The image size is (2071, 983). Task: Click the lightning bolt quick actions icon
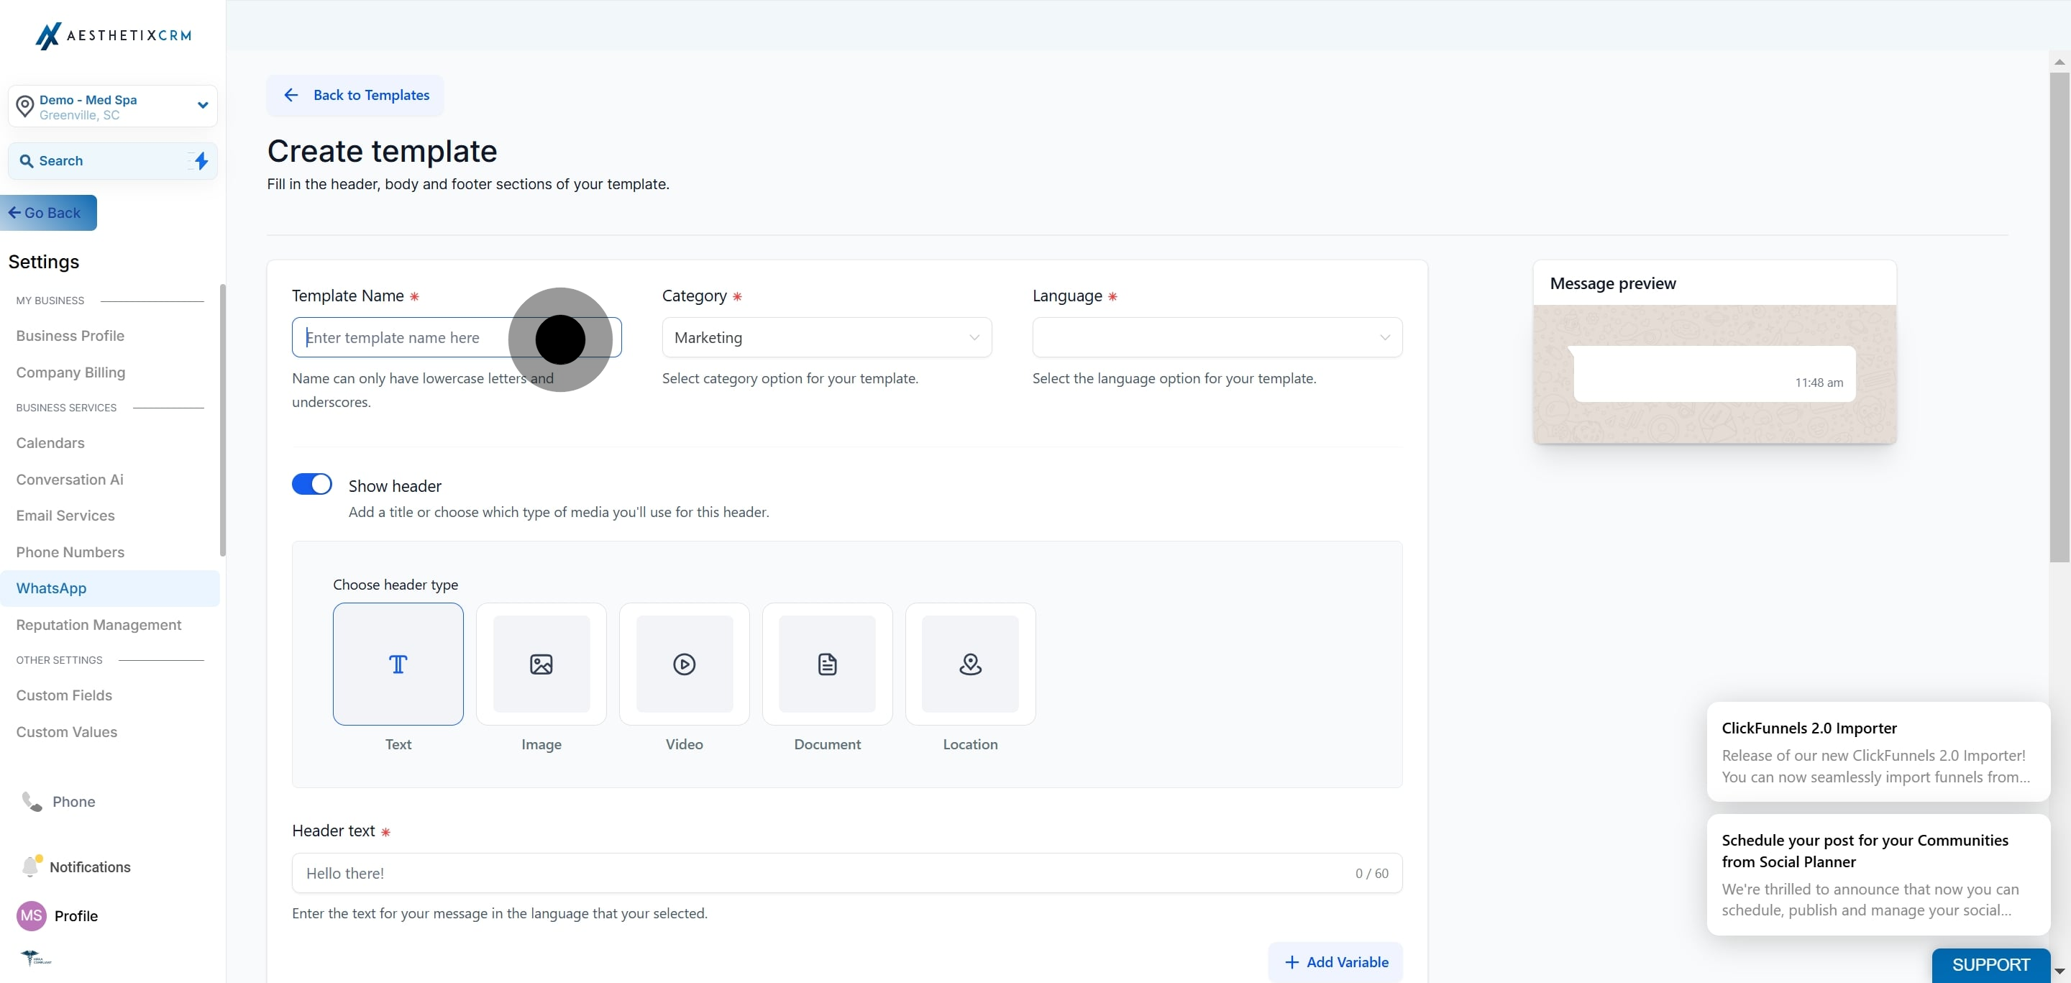coord(201,161)
